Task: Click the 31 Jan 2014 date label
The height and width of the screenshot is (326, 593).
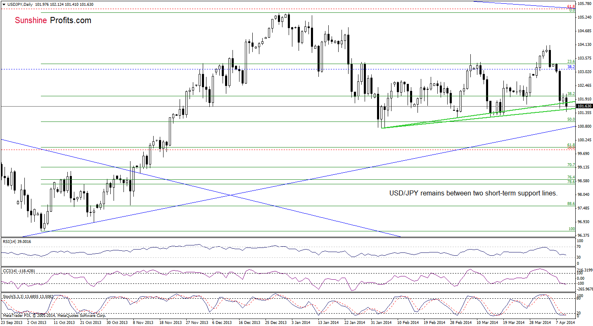Action: pyautogui.click(x=382, y=322)
